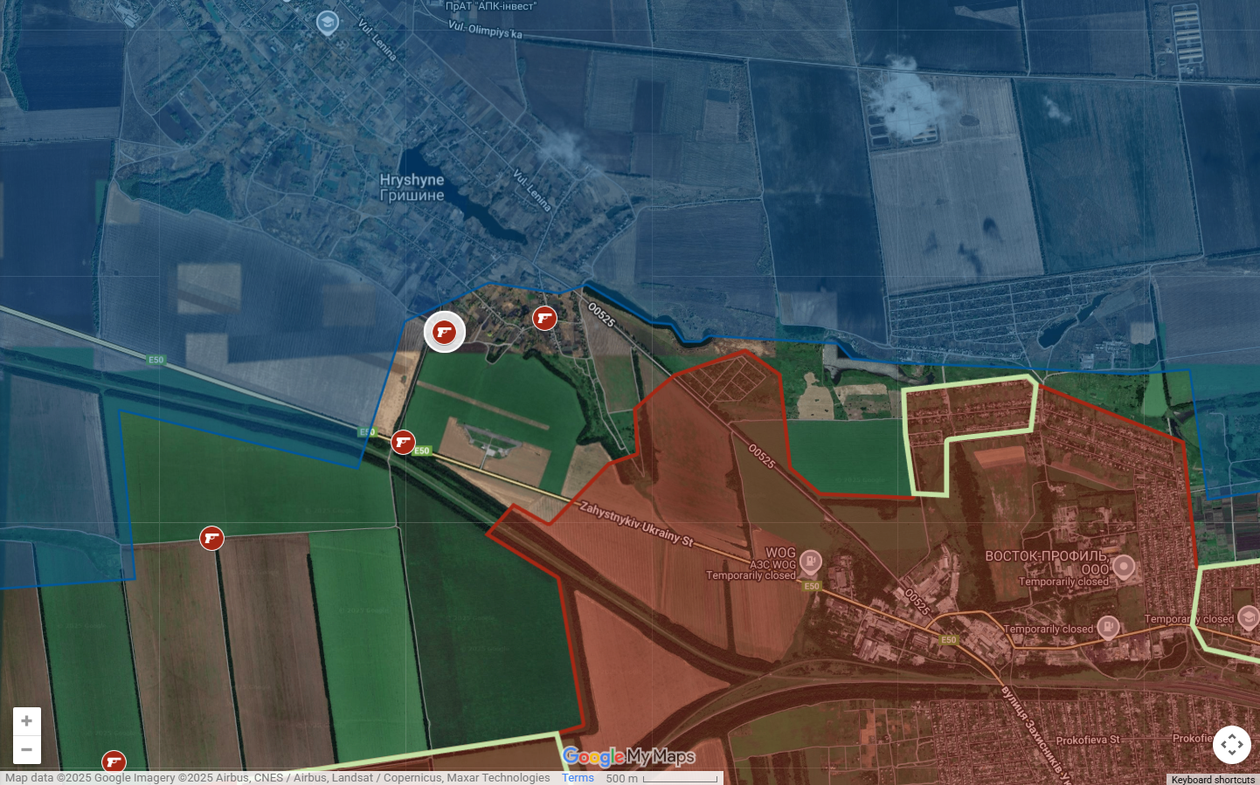Click the Vul. Olimpiys'ka street label
The width and height of the screenshot is (1260, 785).
(x=485, y=30)
